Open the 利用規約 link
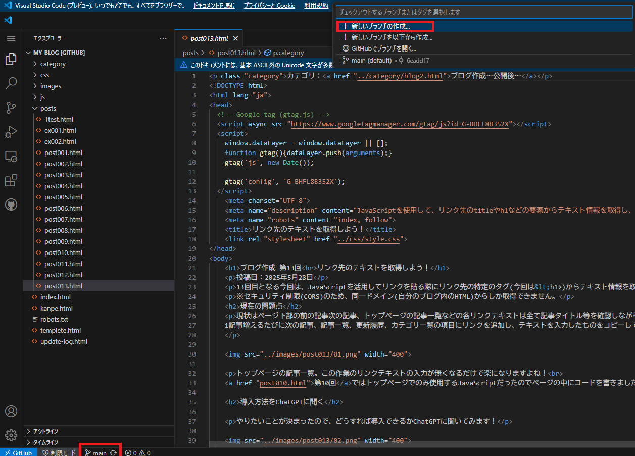 tap(316, 6)
